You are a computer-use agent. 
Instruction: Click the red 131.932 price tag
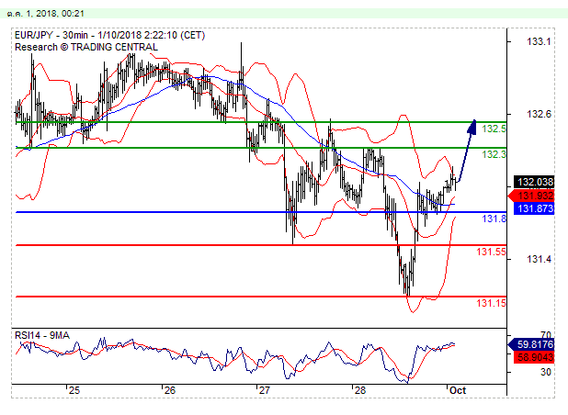pos(532,196)
